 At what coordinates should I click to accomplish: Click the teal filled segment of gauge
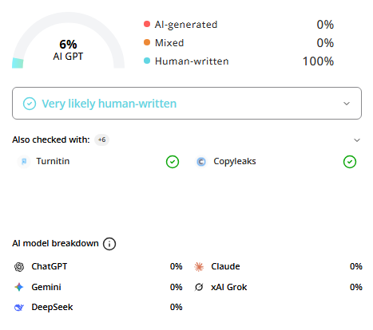(x=18, y=63)
